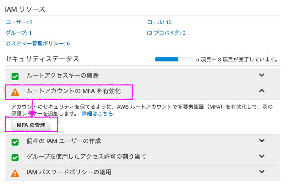Viewport: 290px width, 188px height.
Task: Open the ロール: 10 link
Action: point(160,22)
